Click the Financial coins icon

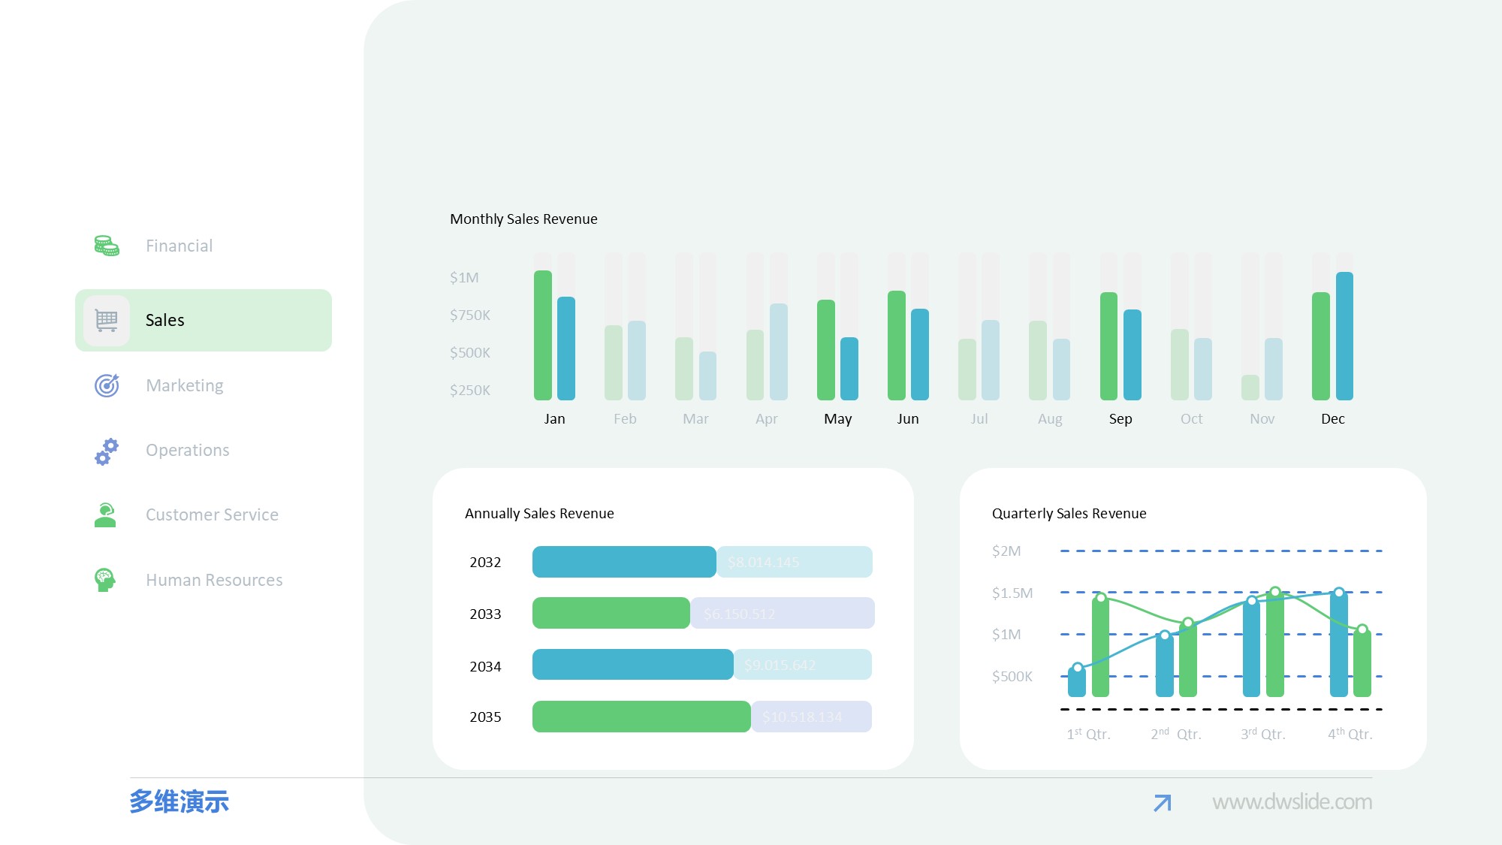pyautogui.click(x=107, y=246)
